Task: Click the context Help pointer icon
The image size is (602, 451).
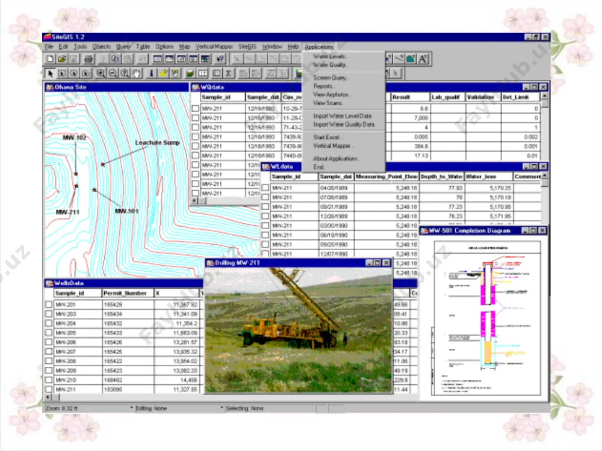Action: (x=220, y=59)
